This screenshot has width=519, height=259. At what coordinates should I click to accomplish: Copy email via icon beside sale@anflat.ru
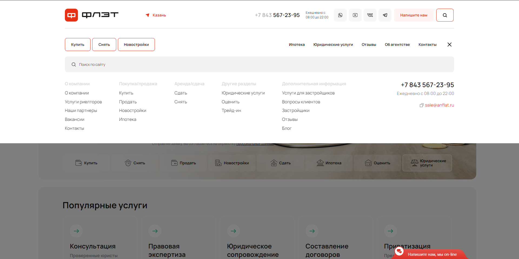point(421,105)
